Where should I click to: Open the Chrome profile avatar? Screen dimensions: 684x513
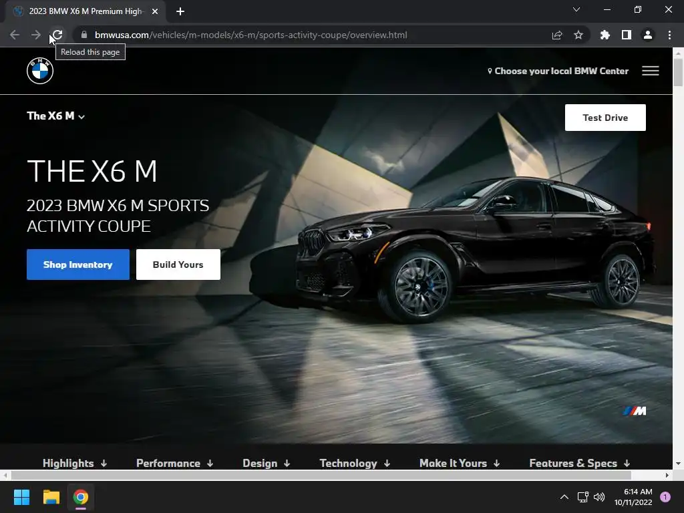pyautogui.click(x=648, y=35)
